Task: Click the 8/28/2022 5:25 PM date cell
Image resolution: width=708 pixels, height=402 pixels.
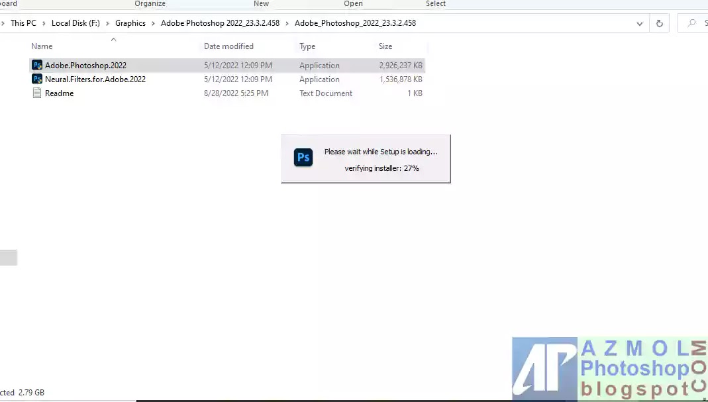Action: 236,93
